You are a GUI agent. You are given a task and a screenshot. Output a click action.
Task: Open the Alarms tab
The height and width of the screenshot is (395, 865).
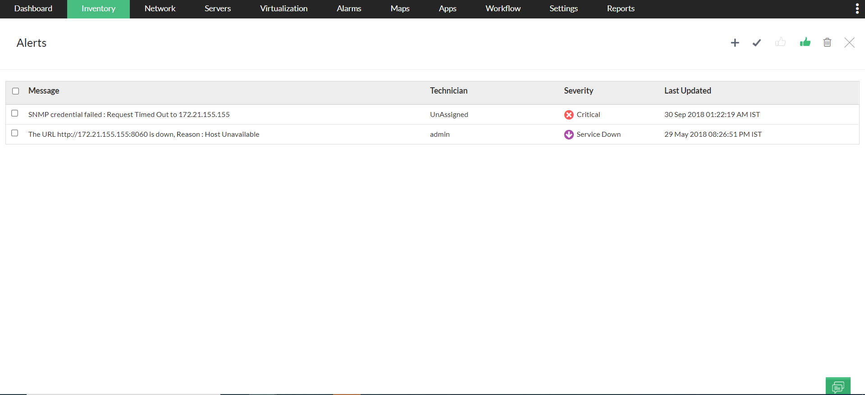(x=349, y=9)
